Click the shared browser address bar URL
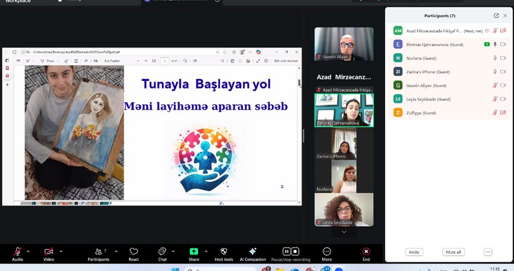 (x=77, y=52)
